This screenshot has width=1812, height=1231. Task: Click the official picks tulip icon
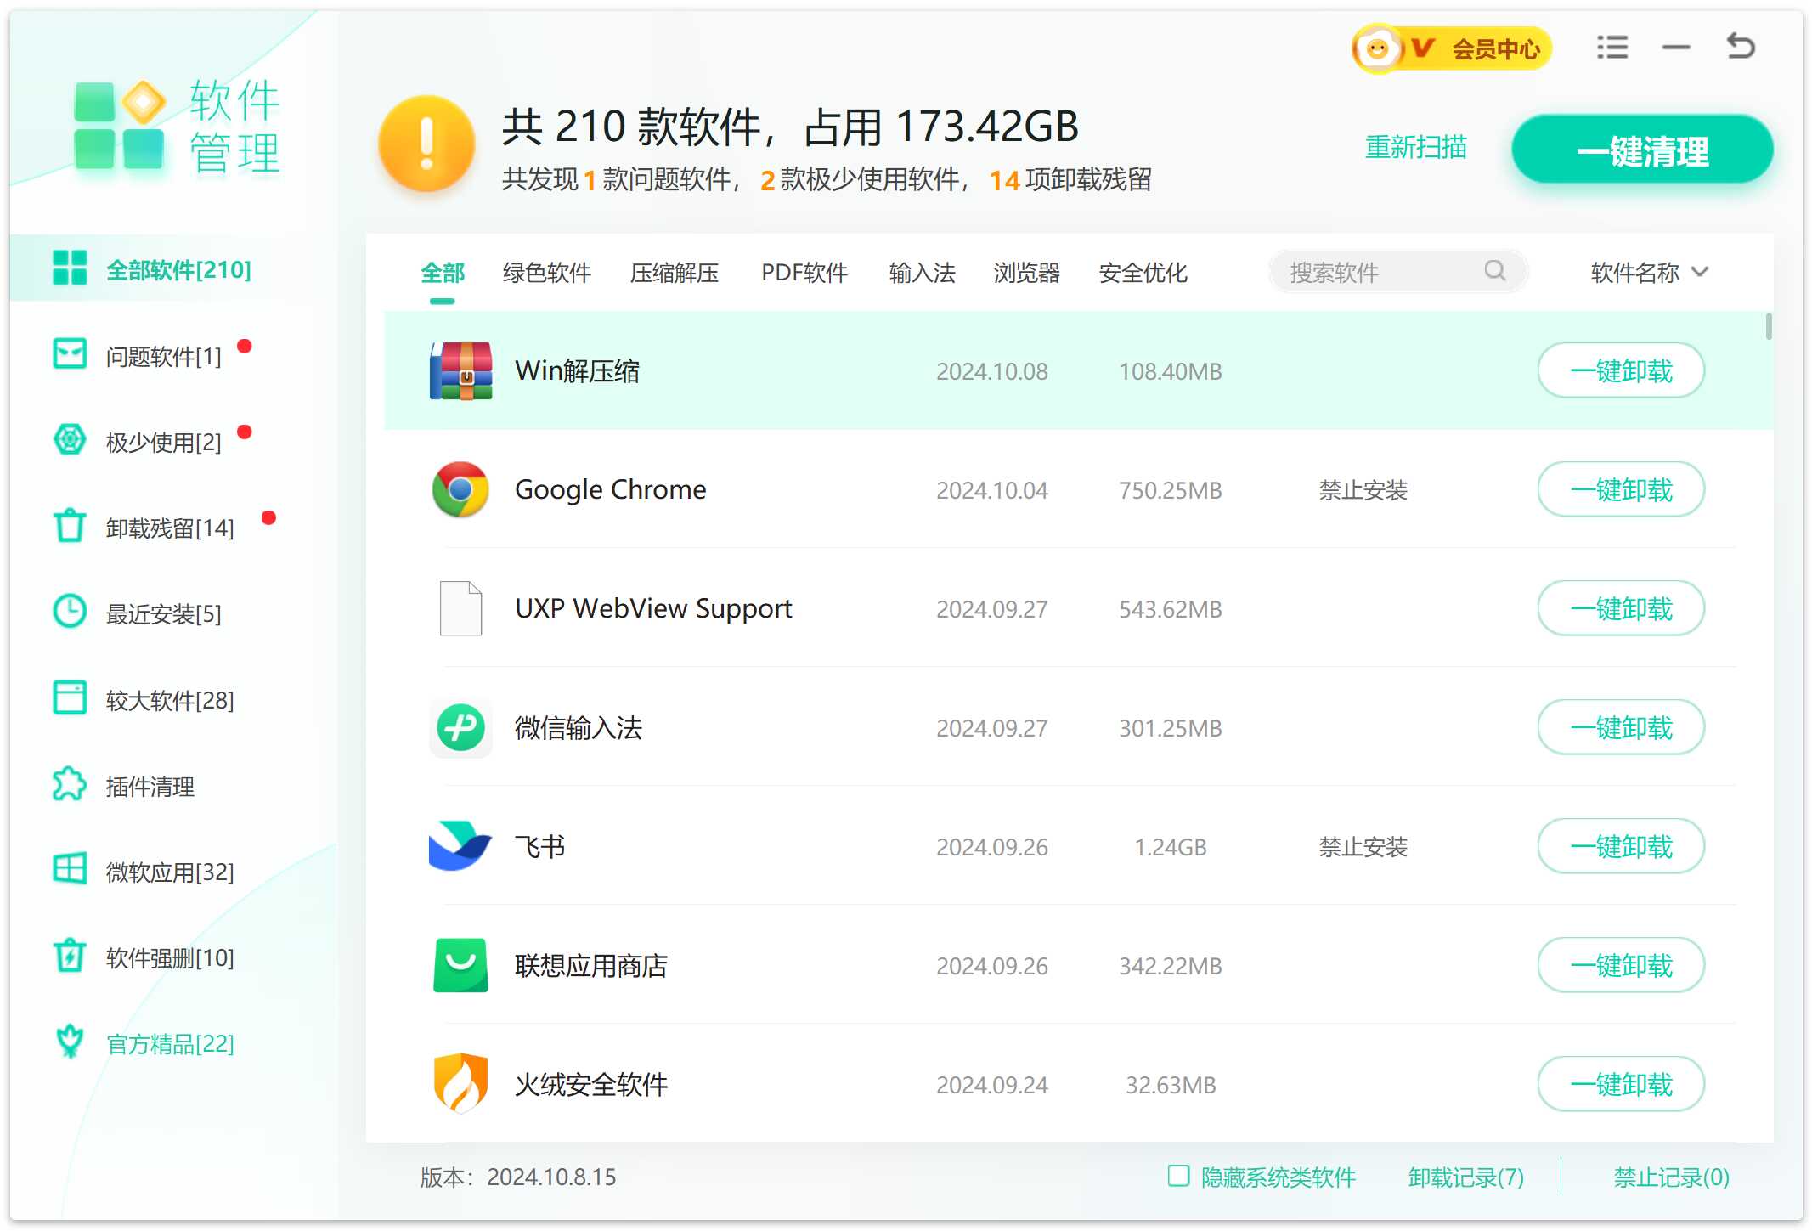(70, 1042)
